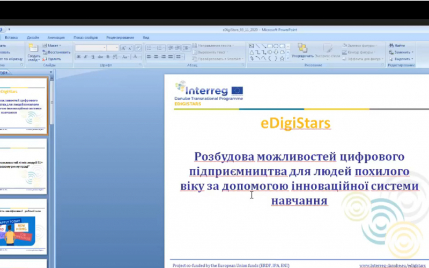Select the five-point star shape

point(282,58)
